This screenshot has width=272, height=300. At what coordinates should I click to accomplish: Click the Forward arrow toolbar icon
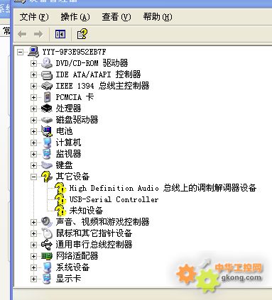point(38,34)
